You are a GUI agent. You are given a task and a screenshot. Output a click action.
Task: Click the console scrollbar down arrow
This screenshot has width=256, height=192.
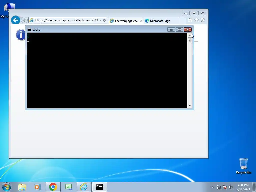[x=190, y=106]
